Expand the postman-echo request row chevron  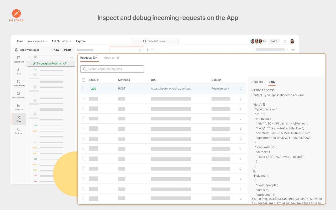[241, 89]
